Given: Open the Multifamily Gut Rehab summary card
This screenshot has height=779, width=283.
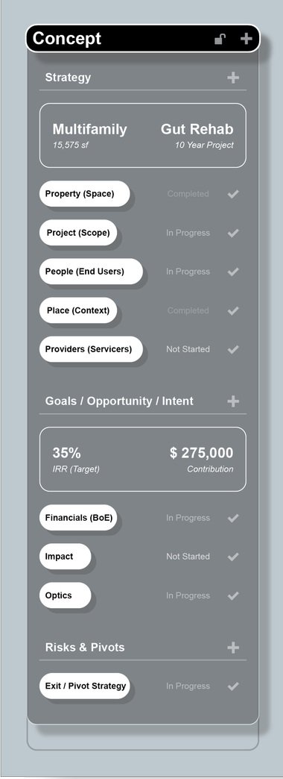Looking at the screenshot, I should (143, 135).
